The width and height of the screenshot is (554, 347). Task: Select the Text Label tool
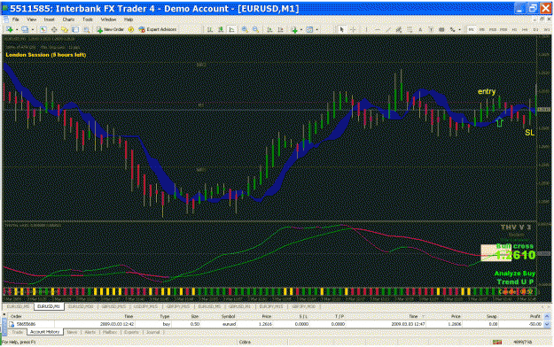click(431, 29)
